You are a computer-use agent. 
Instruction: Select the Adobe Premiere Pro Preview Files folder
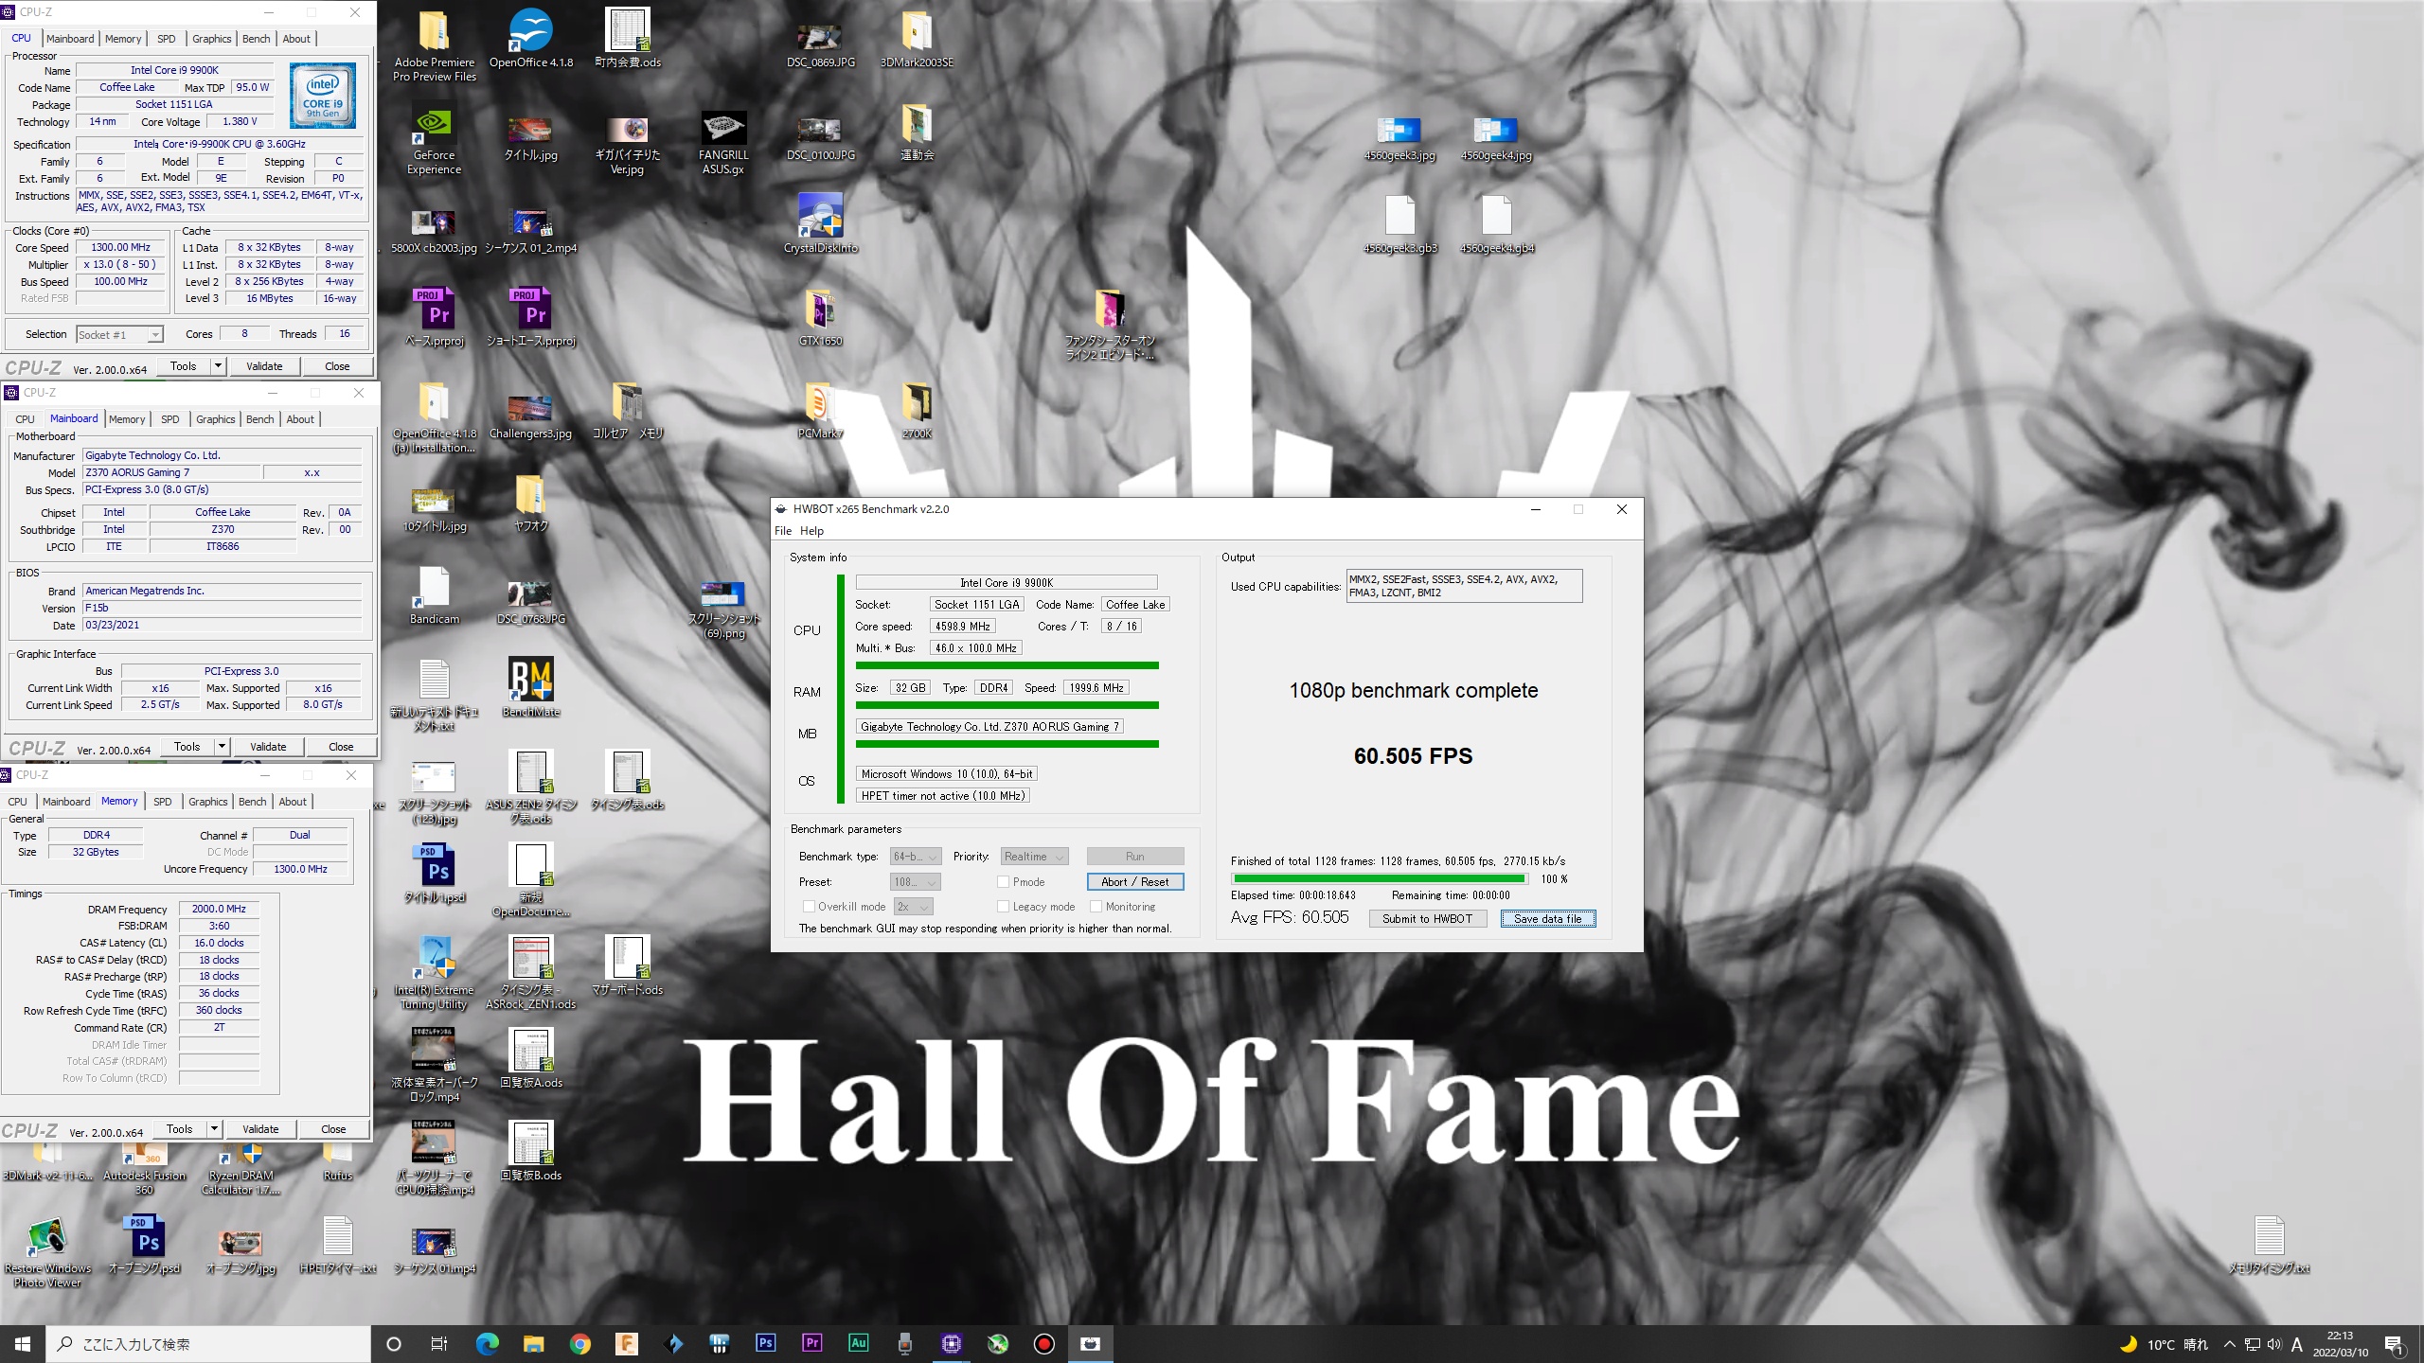coord(434,45)
